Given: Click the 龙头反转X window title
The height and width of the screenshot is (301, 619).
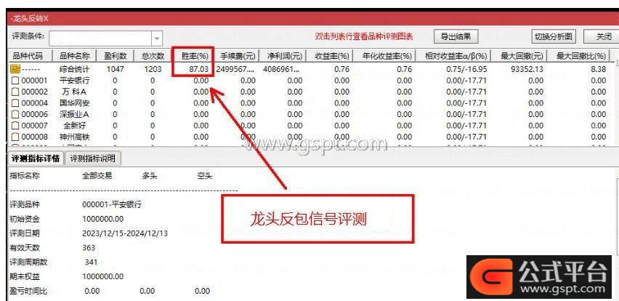Looking at the screenshot, I should point(30,19).
